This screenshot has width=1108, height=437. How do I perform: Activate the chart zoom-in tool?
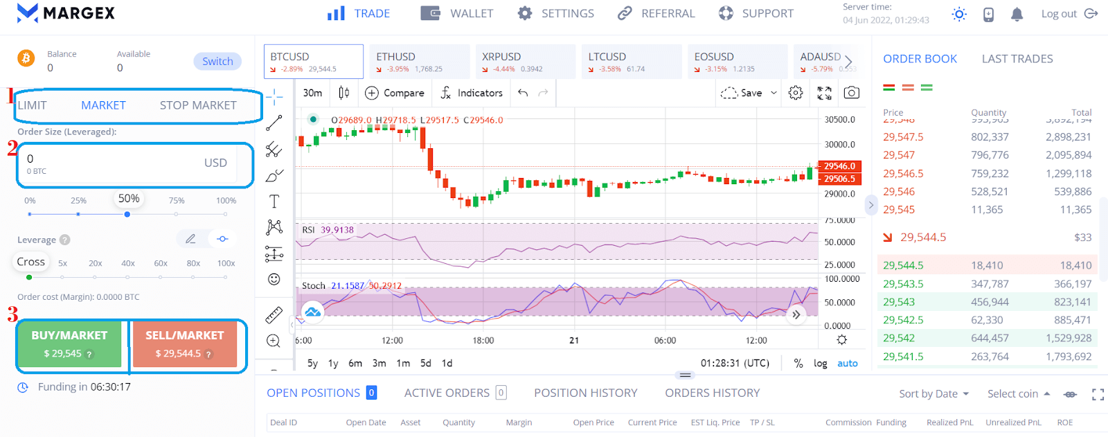tap(274, 341)
